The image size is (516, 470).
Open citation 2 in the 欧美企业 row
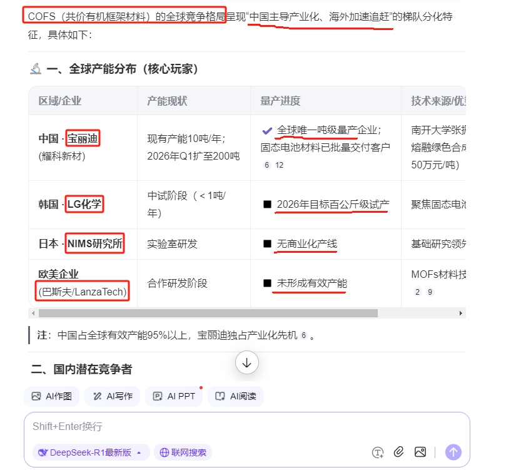pos(417,292)
